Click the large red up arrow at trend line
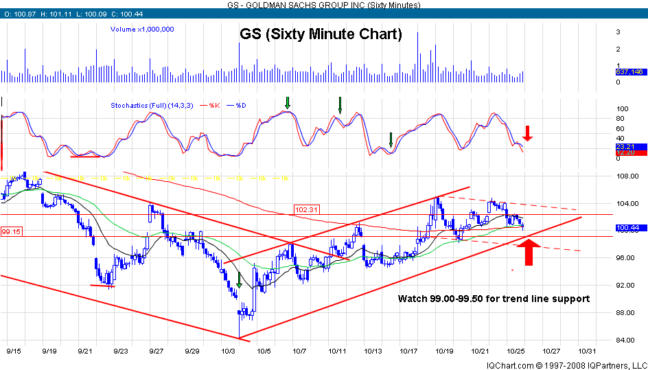The width and height of the screenshot is (648, 370). click(x=528, y=252)
